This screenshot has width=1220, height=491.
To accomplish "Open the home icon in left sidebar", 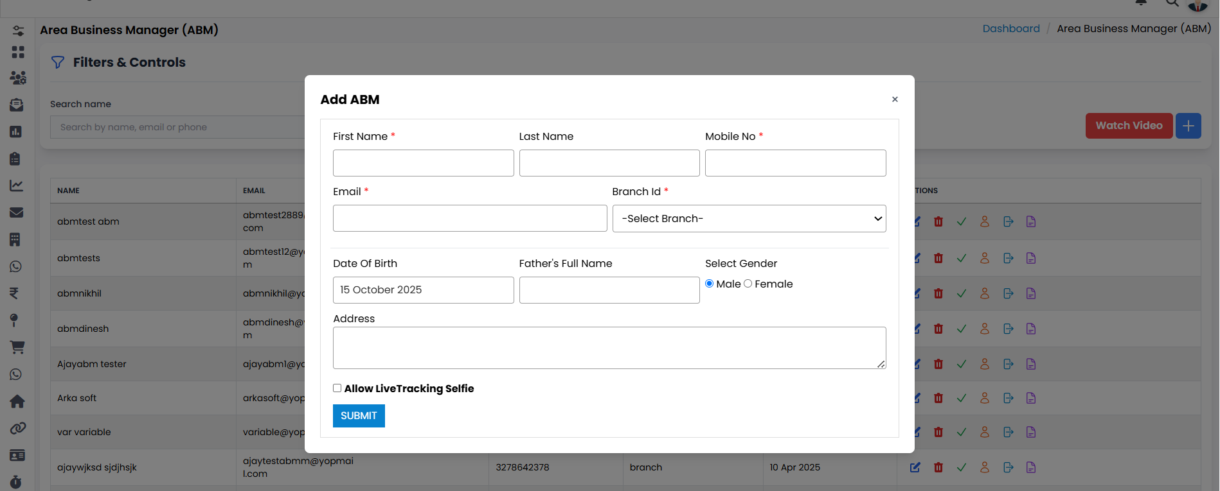I will click(17, 402).
